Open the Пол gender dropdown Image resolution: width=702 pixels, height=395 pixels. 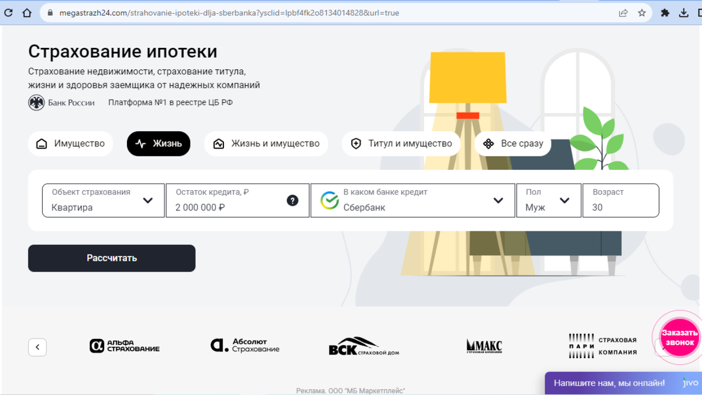click(x=549, y=201)
